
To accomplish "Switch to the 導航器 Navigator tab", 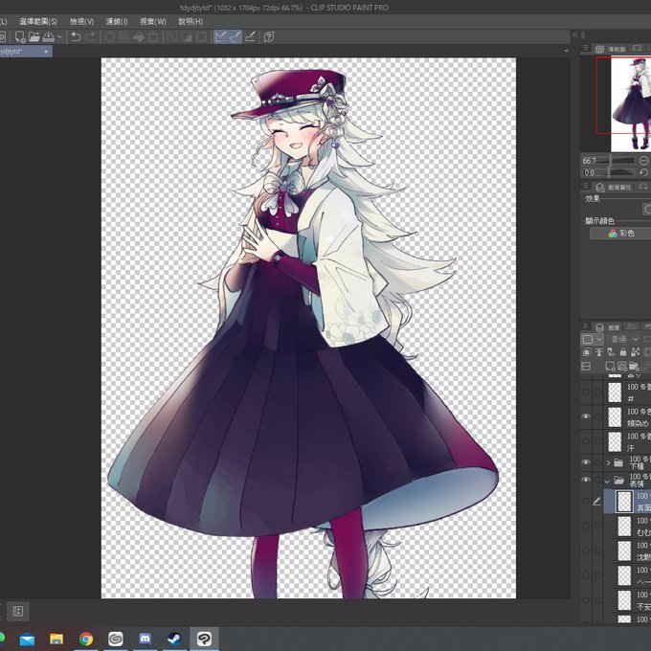I will point(611,49).
